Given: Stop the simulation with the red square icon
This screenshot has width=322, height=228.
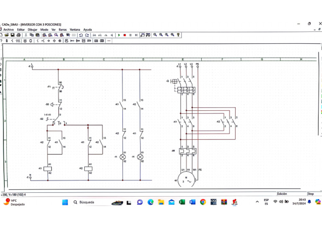Looking at the screenshot, I should [125, 35].
